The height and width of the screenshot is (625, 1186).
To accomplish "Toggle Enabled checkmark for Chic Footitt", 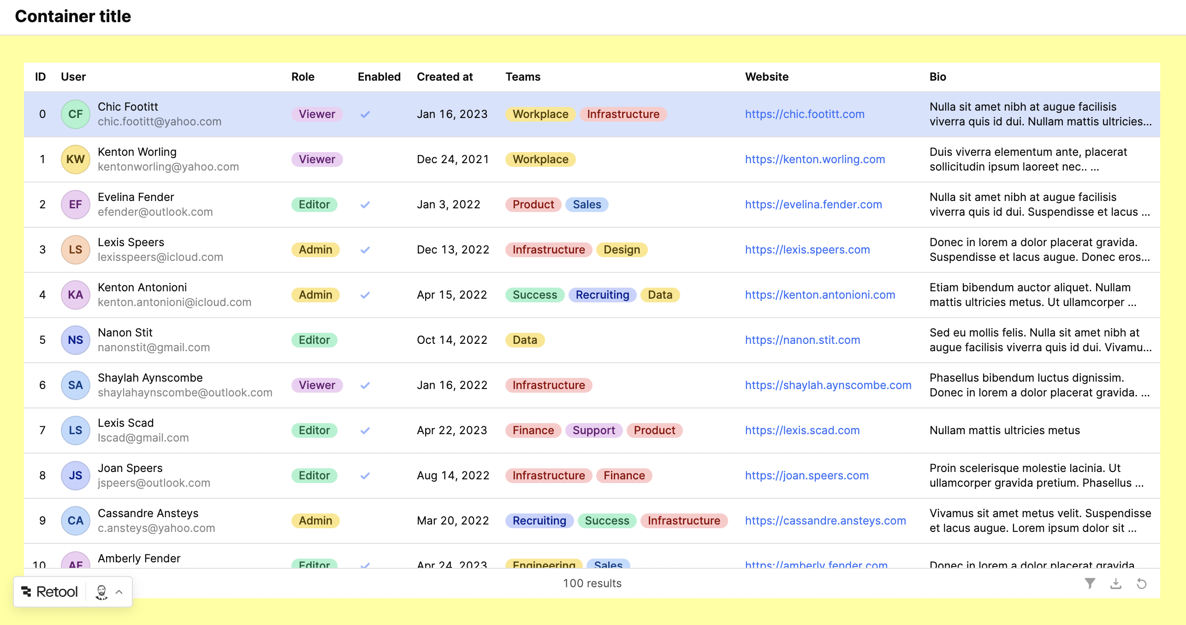I will [x=365, y=114].
